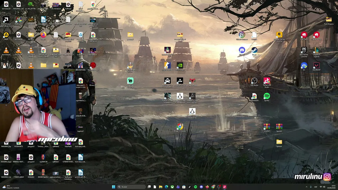Launch Assassin's Creed Revelations shortcut
Screen dimensions: 338x190
coord(167,98)
